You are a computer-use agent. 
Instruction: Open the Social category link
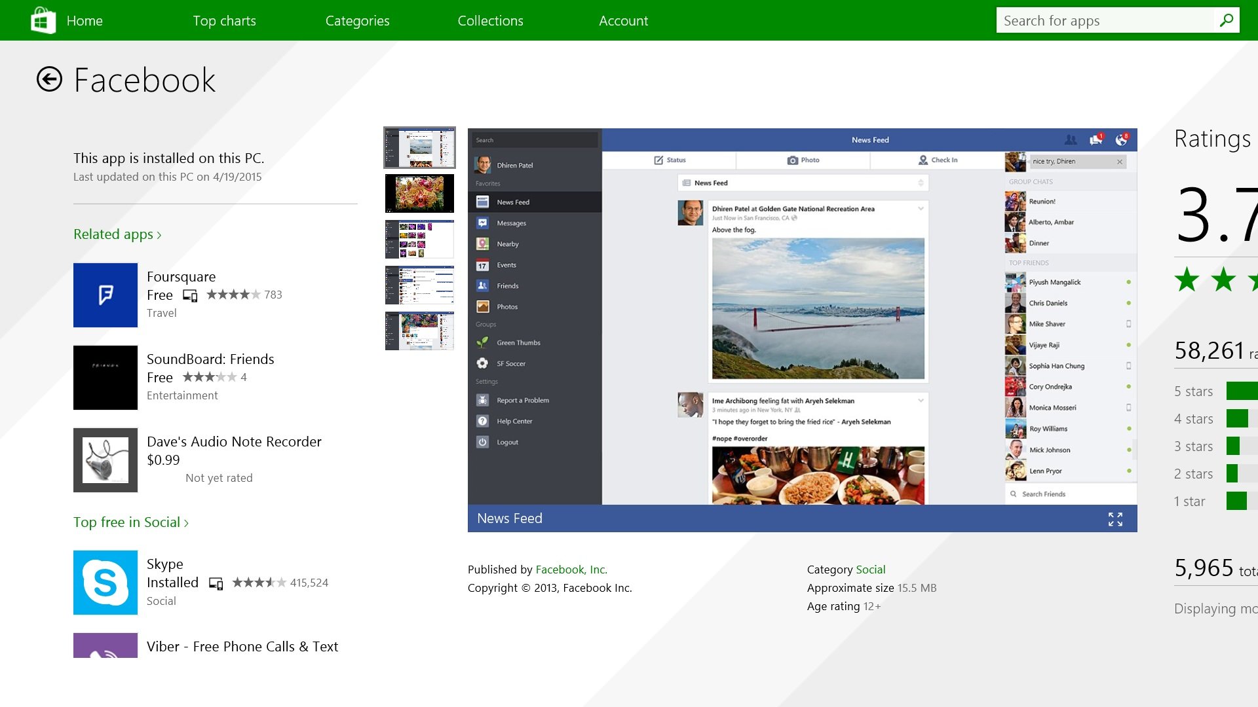click(x=870, y=570)
